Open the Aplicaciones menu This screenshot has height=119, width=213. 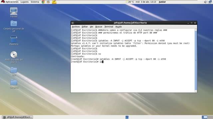[12, 2]
